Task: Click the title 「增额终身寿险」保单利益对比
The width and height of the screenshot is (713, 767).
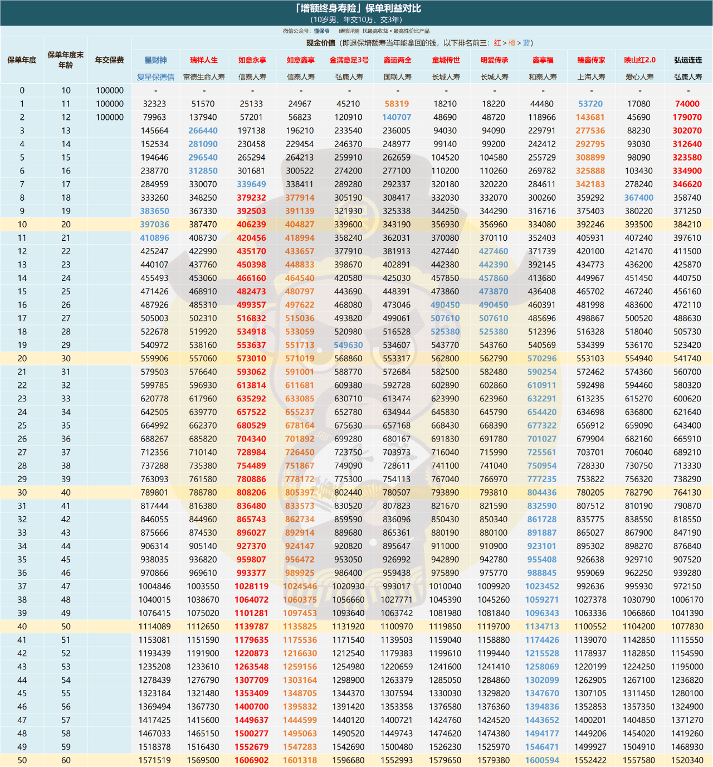Action: pyautogui.click(x=358, y=8)
